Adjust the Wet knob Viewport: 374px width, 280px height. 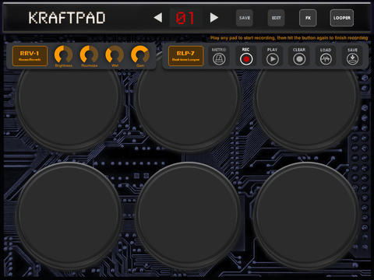tap(115, 54)
